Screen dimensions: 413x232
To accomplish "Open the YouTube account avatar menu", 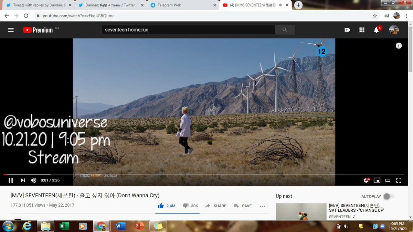I will point(394,30).
